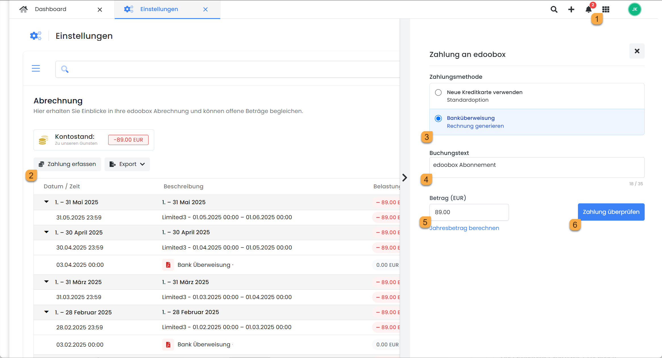This screenshot has width=662, height=358.
Task: Open PDF of 03.04.2025 Bank Überweisung
Action: click(168, 265)
